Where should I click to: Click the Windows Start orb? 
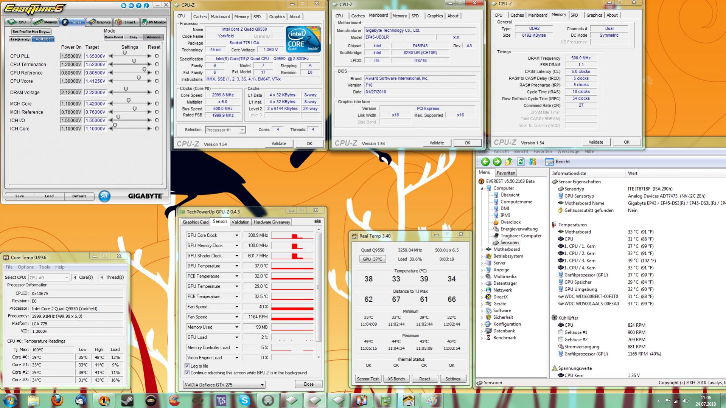[x=10, y=400]
